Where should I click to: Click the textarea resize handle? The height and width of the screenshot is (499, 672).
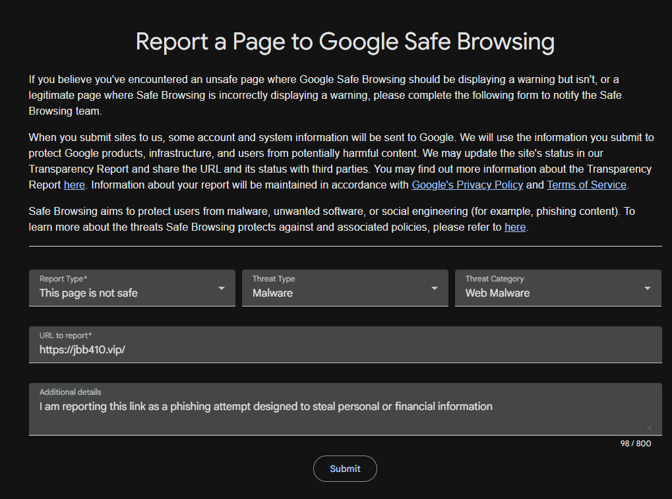649,427
